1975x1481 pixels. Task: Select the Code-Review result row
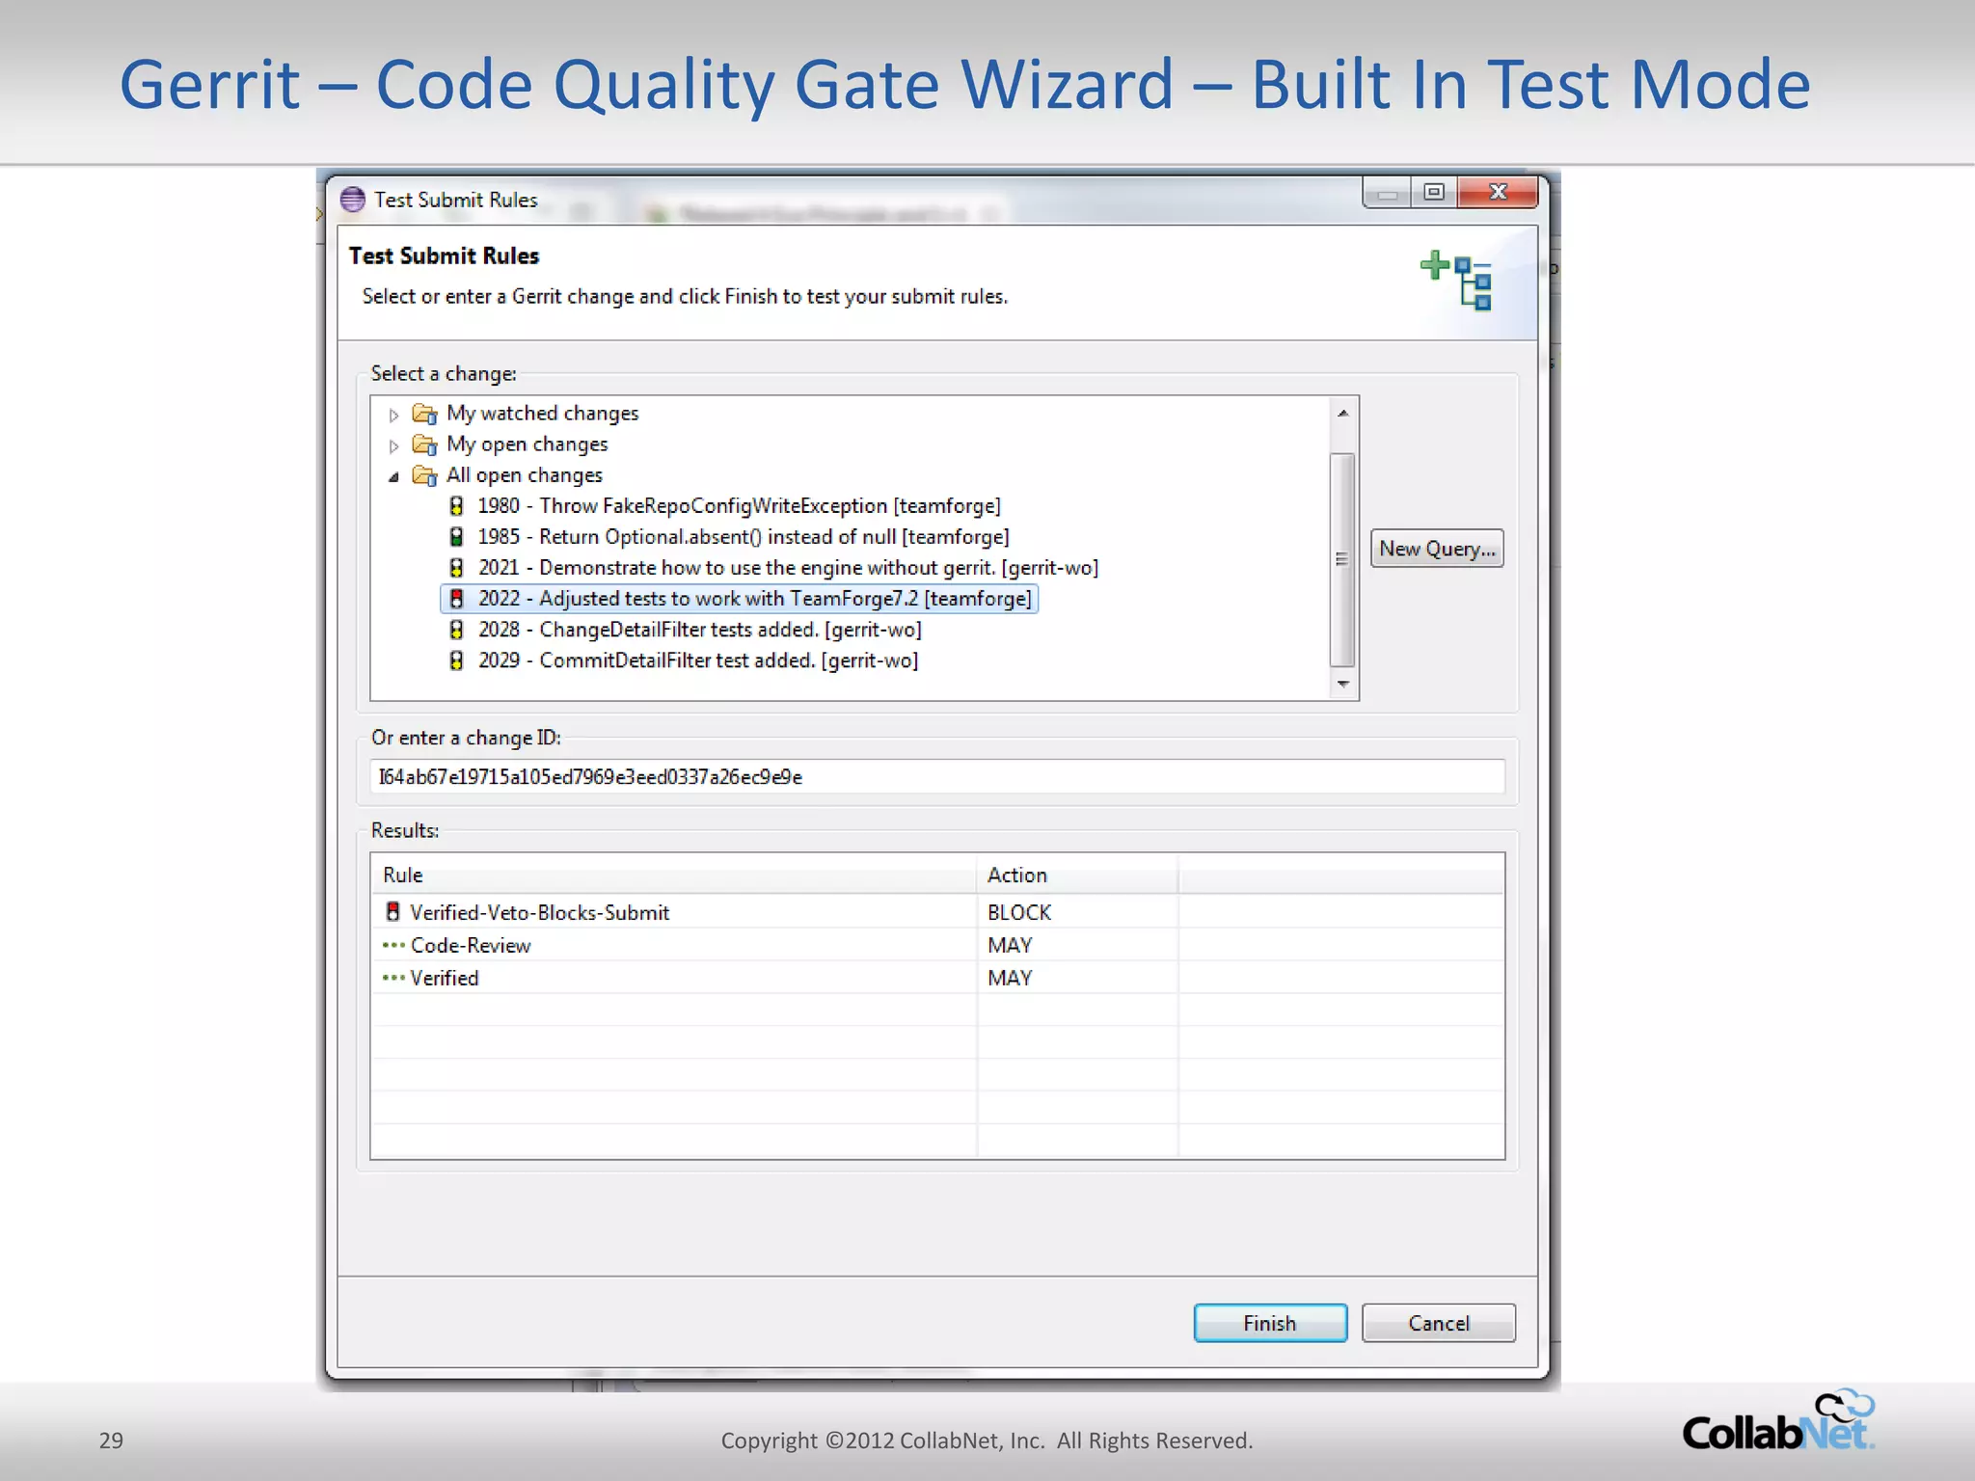tap(937, 945)
